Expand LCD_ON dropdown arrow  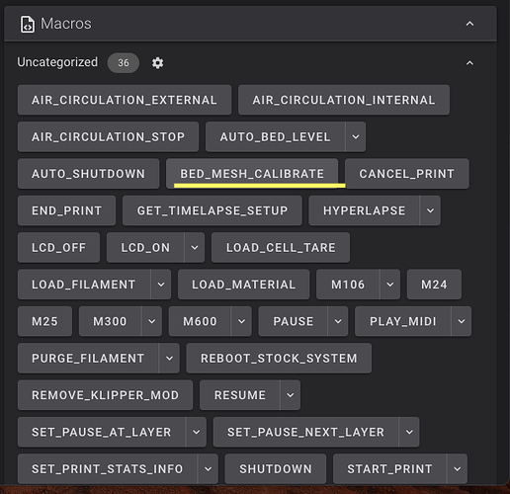[x=195, y=247]
